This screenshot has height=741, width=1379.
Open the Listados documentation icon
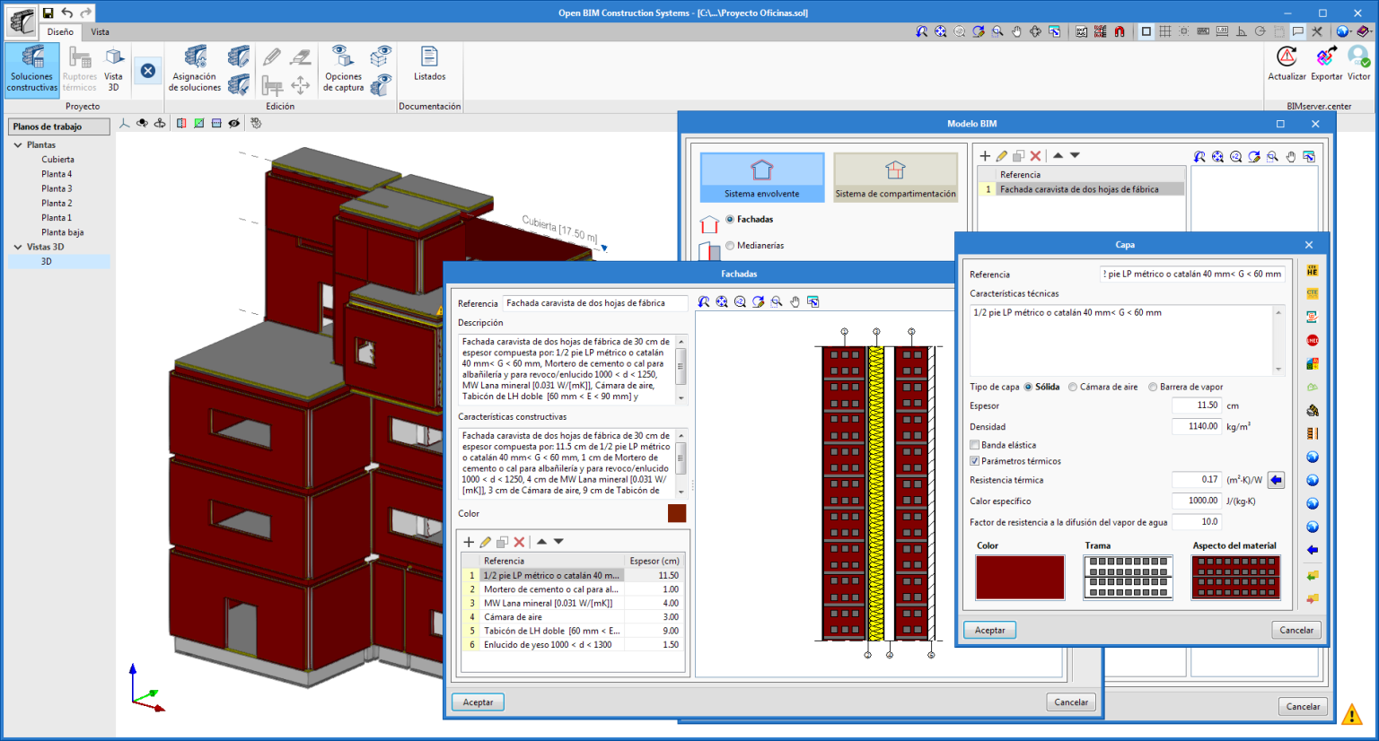pos(429,64)
